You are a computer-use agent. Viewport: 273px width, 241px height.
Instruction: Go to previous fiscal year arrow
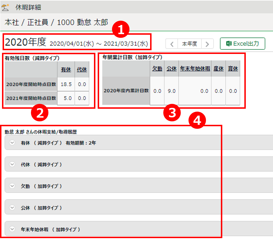(172, 44)
